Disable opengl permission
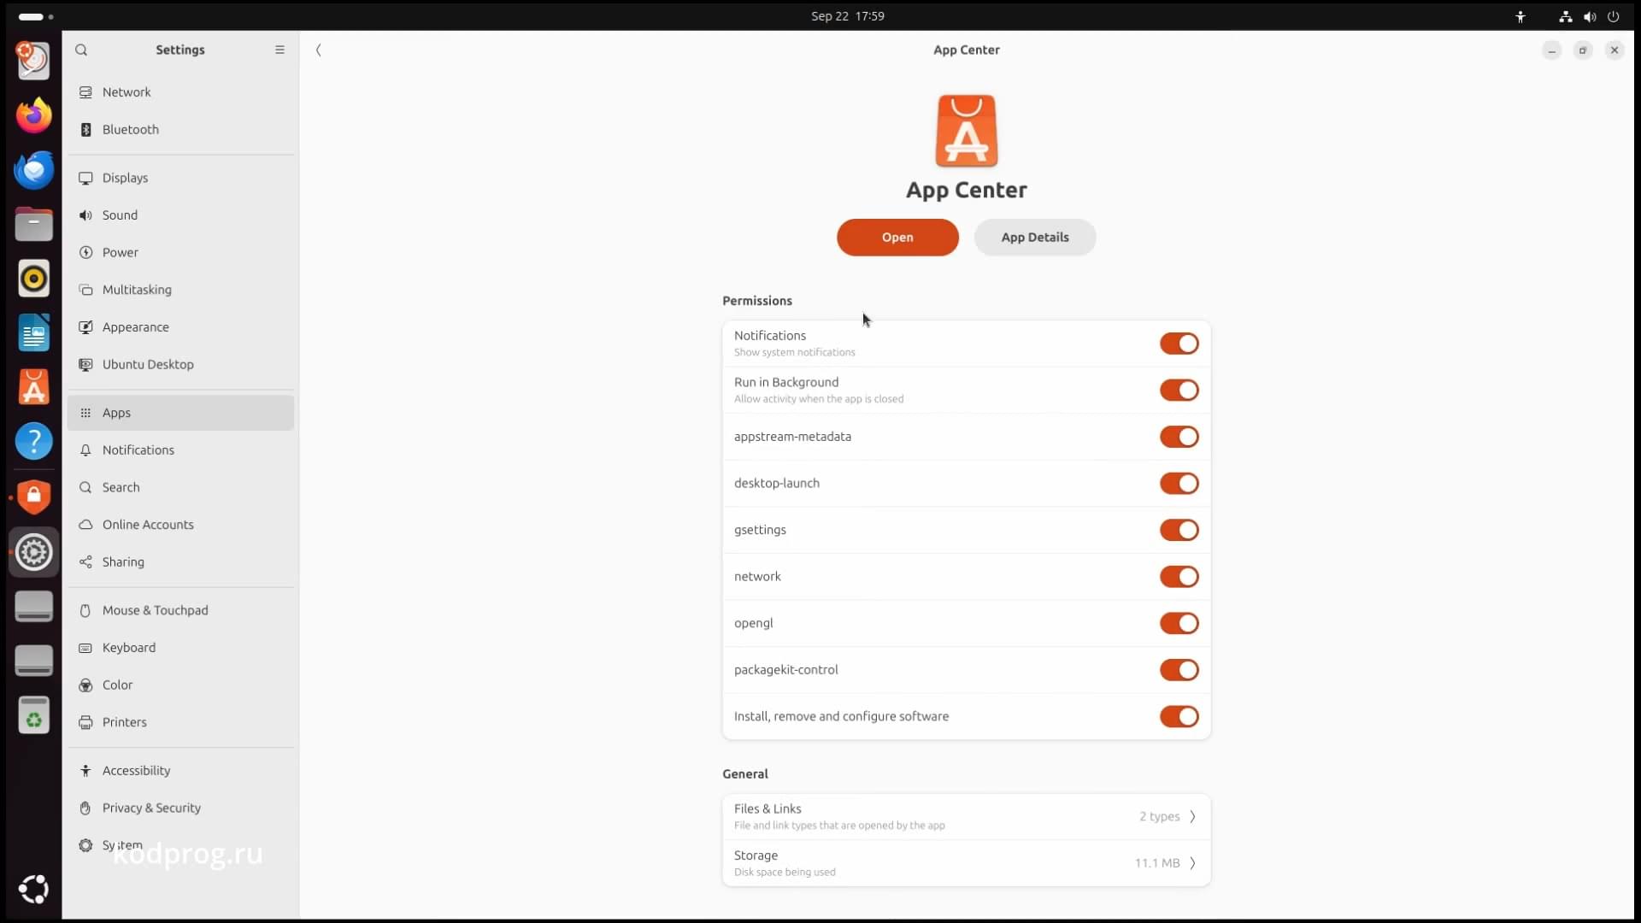This screenshot has height=923, width=1641. point(1179,623)
